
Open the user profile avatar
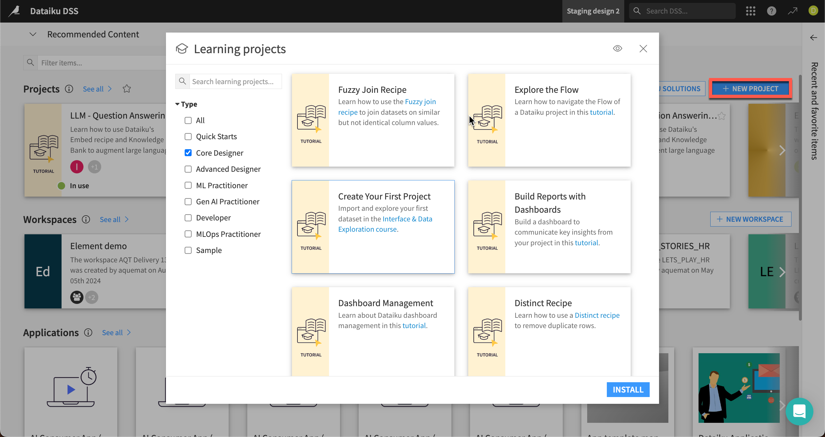pyautogui.click(x=813, y=11)
